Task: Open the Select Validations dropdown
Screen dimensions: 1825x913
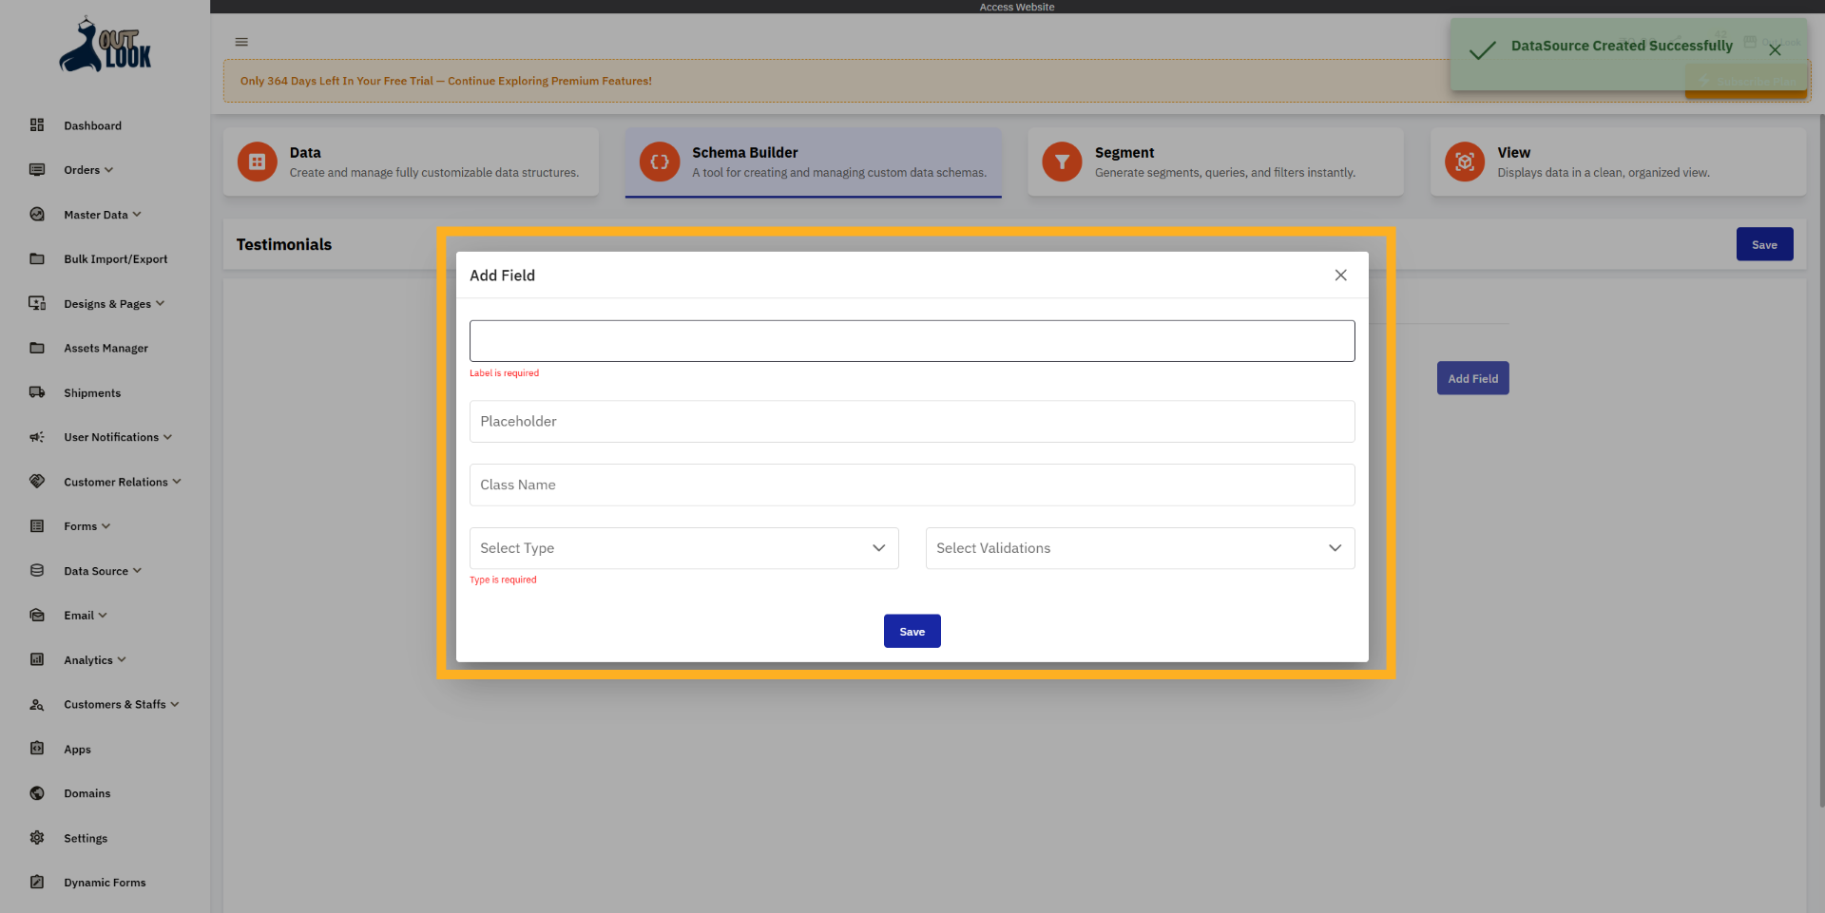Action: (1141, 548)
